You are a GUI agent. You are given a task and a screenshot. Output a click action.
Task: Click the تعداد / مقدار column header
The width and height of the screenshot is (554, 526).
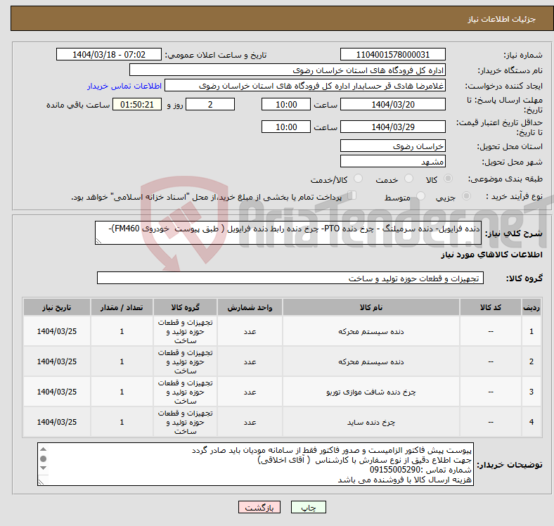(122, 307)
